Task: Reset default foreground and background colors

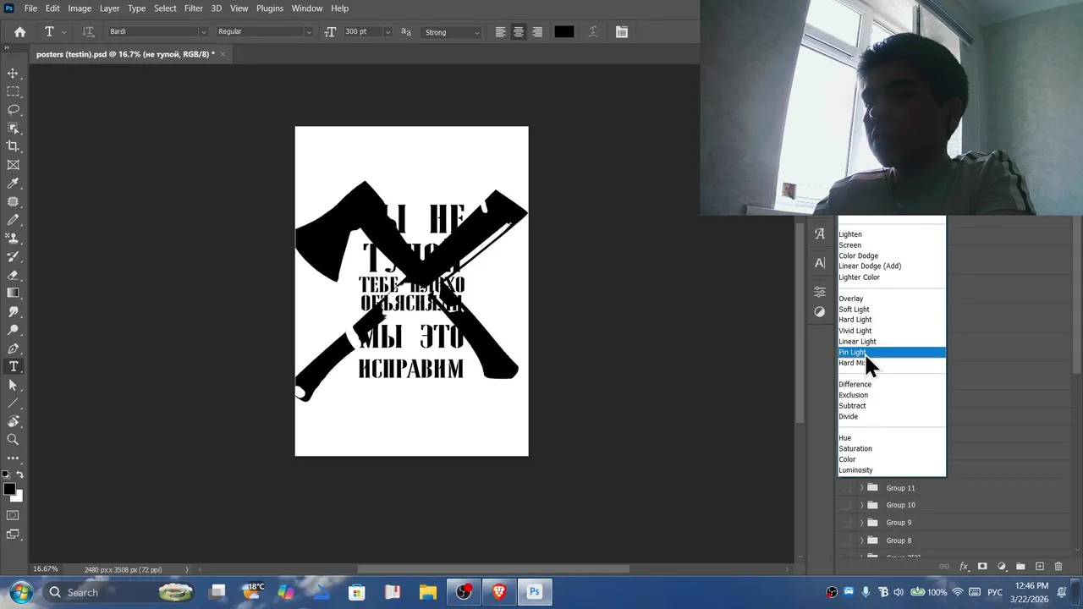Action: 6,475
